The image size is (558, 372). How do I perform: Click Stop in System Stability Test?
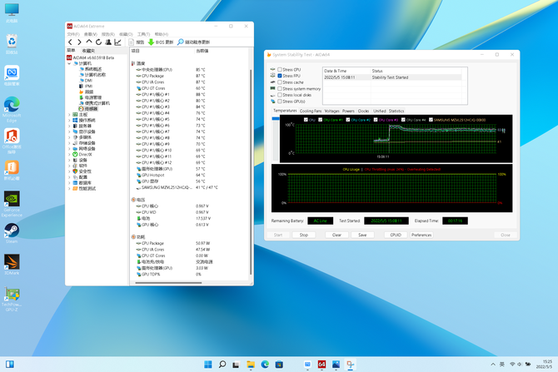pyautogui.click(x=303, y=235)
